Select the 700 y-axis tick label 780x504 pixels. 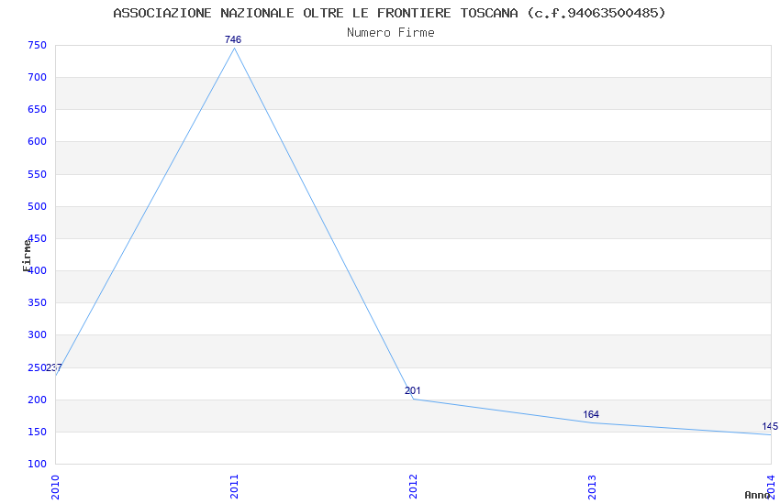[37, 78]
